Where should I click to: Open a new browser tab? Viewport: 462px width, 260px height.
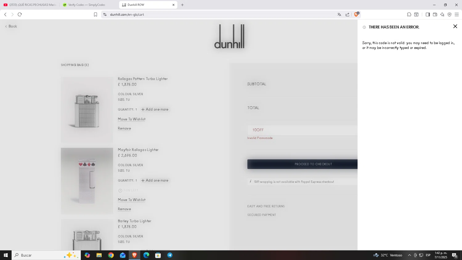(182, 5)
